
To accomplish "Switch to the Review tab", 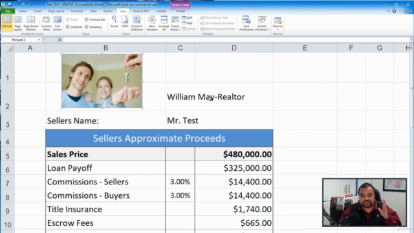I will [108, 11].
